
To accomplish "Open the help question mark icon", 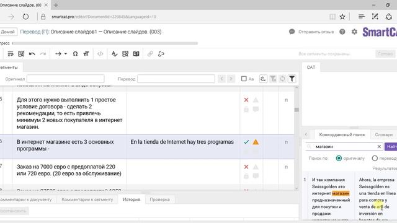I will point(342,32).
